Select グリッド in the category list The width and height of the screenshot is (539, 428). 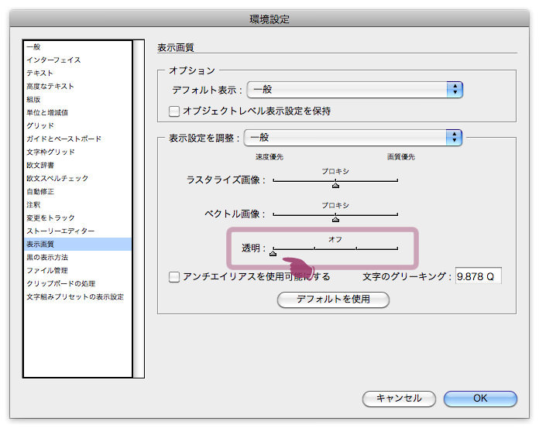pos(78,125)
